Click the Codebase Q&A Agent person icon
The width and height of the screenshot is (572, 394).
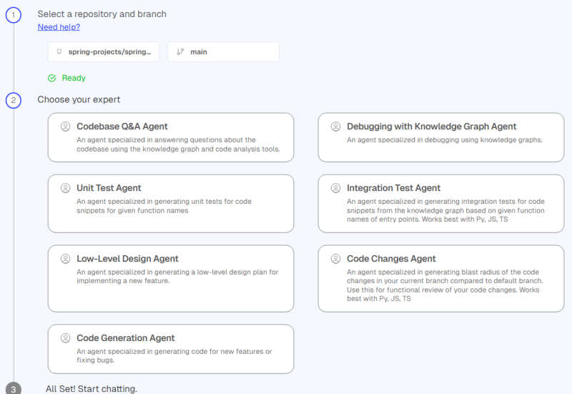coord(65,127)
